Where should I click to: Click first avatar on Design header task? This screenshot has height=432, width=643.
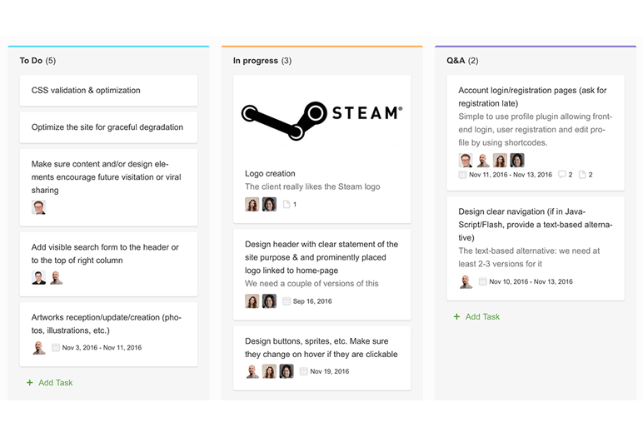click(x=252, y=301)
